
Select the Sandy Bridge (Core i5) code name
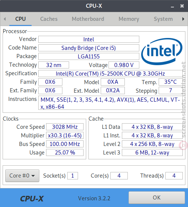(x=89, y=48)
